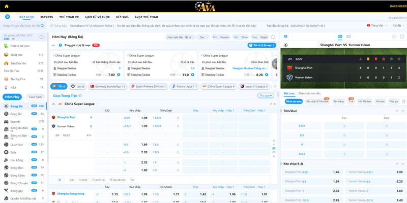The height and width of the screenshot is (203, 407).
Task: Favorite the China Super League star
Action: click(x=275, y=104)
